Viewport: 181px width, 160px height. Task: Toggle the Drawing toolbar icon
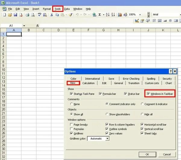click(125, 14)
